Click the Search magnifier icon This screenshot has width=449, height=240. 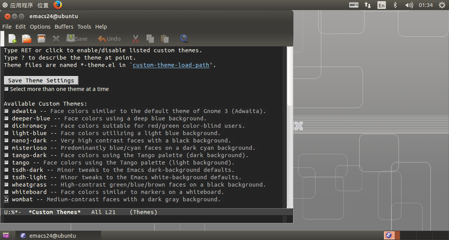pyautogui.click(x=184, y=38)
